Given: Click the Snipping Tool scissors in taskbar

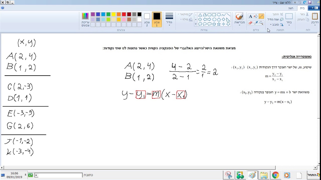Looking at the screenshot, I should pos(228,175).
